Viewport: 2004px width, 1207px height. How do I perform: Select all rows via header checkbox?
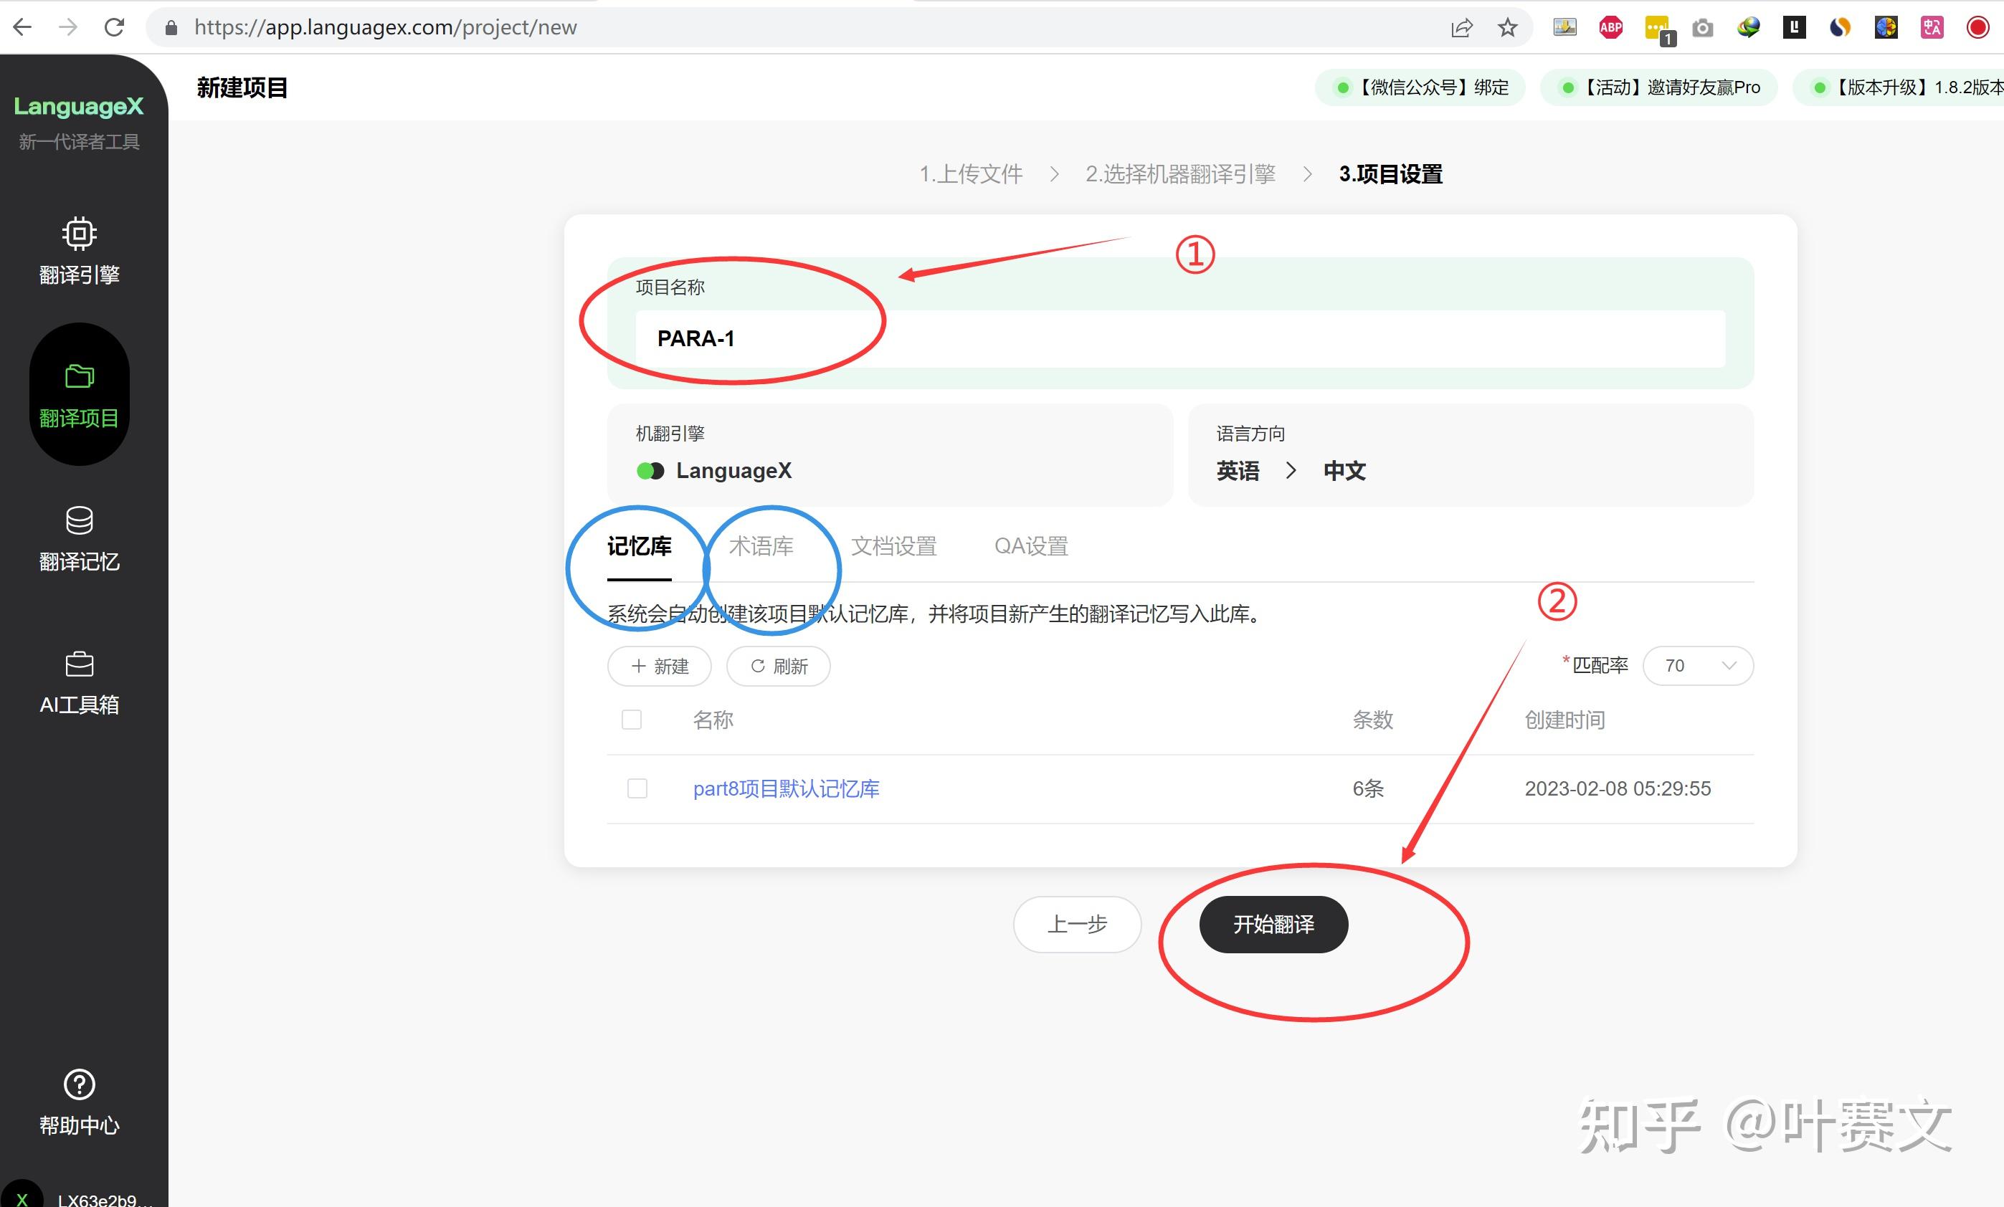tap(632, 720)
